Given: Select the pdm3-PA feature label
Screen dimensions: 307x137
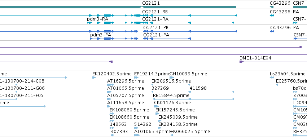Looking at the screenshot, I should point(101,35).
